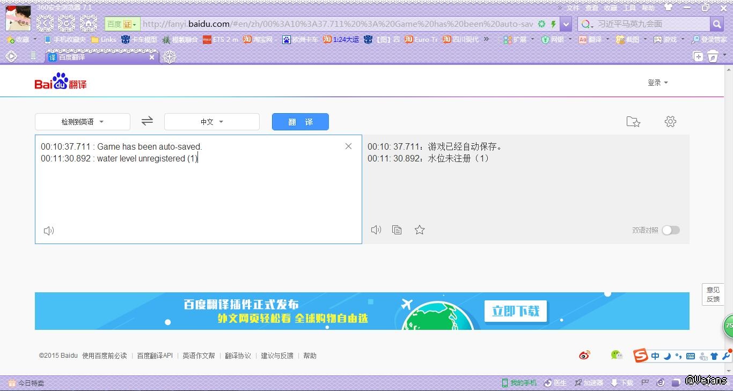Copy the translation result
The width and height of the screenshot is (733, 391).
click(x=397, y=230)
